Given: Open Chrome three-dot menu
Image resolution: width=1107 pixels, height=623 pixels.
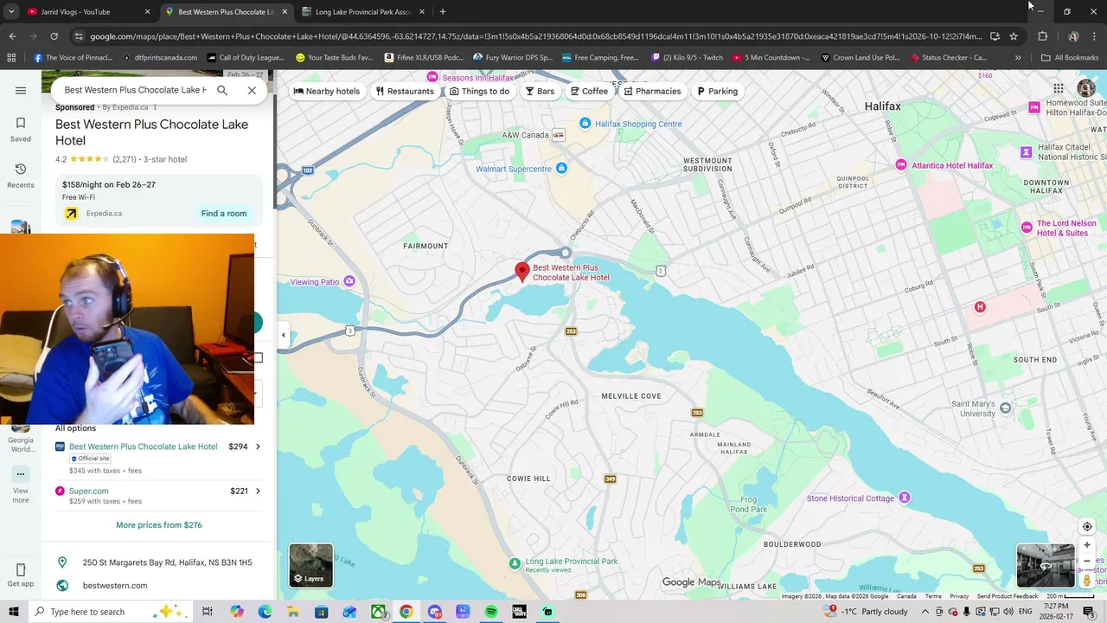Looking at the screenshot, I should click(x=1094, y=36).
